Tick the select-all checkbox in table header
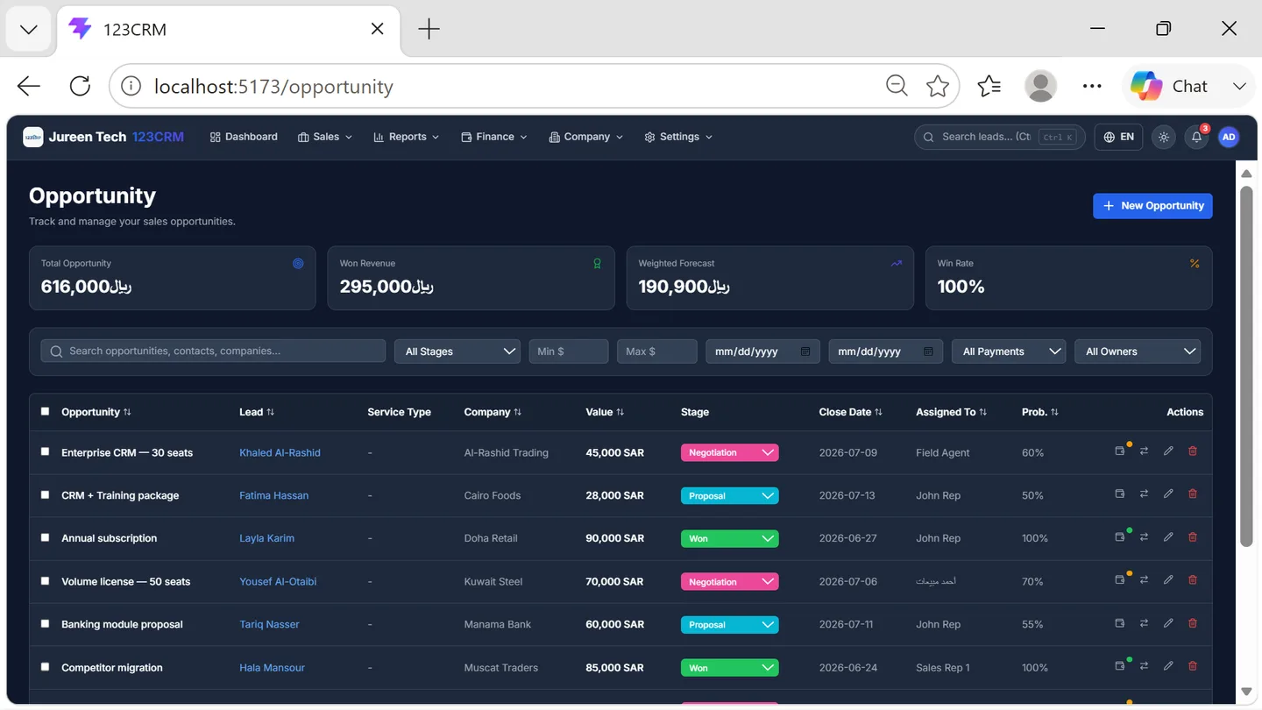The width and height of the screenshot is (1262, 710). click(46, 411)
